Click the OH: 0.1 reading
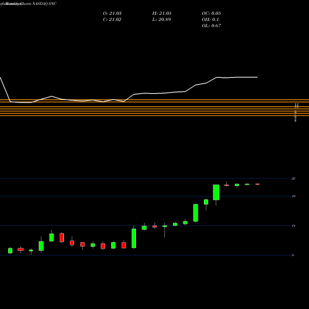This screenshot has height=309, width=309. point(210,20)
